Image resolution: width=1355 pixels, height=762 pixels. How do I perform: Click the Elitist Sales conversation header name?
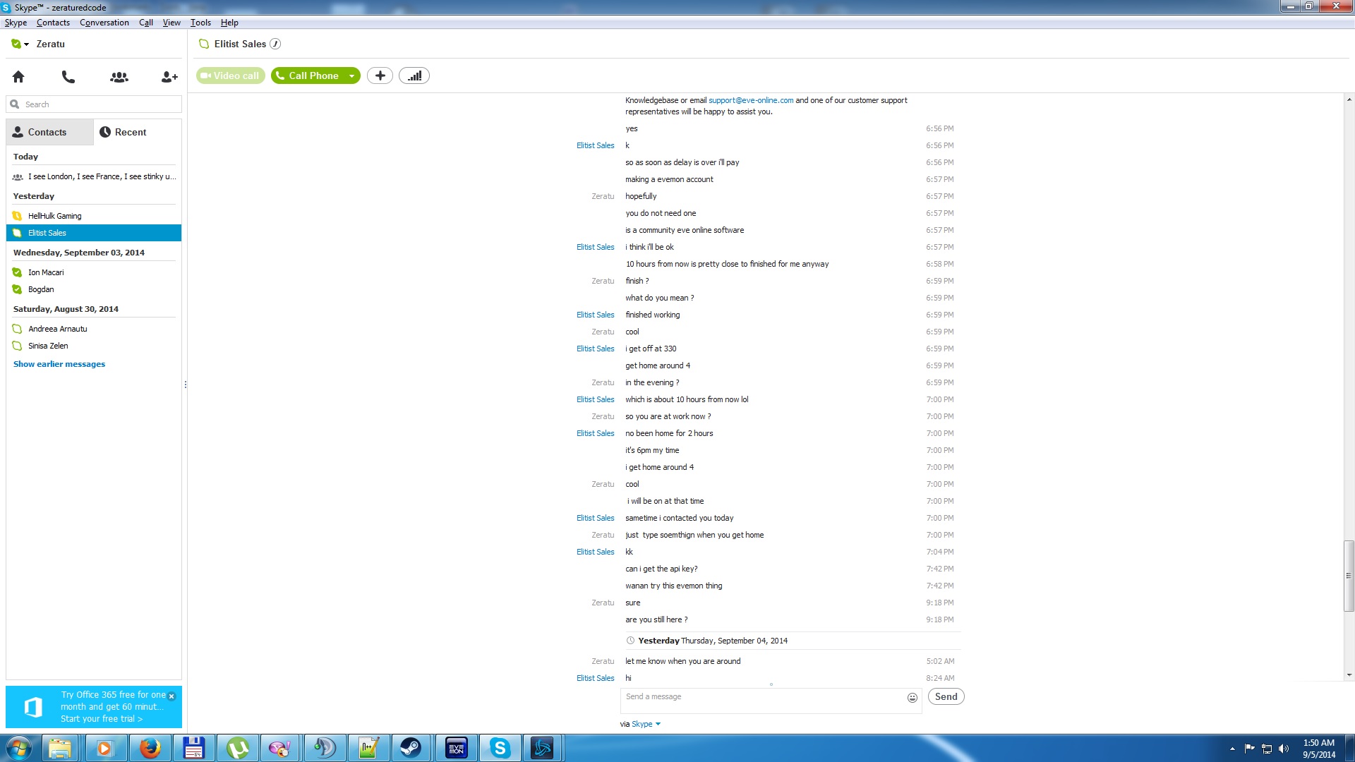click(240, 44)
